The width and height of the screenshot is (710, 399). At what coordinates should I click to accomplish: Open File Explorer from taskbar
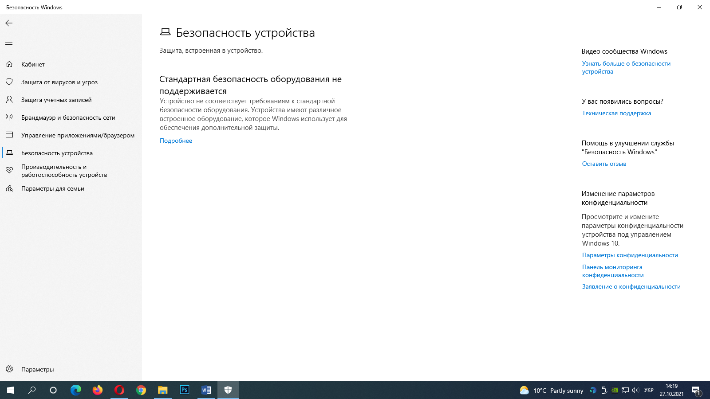tap(163, 390)
